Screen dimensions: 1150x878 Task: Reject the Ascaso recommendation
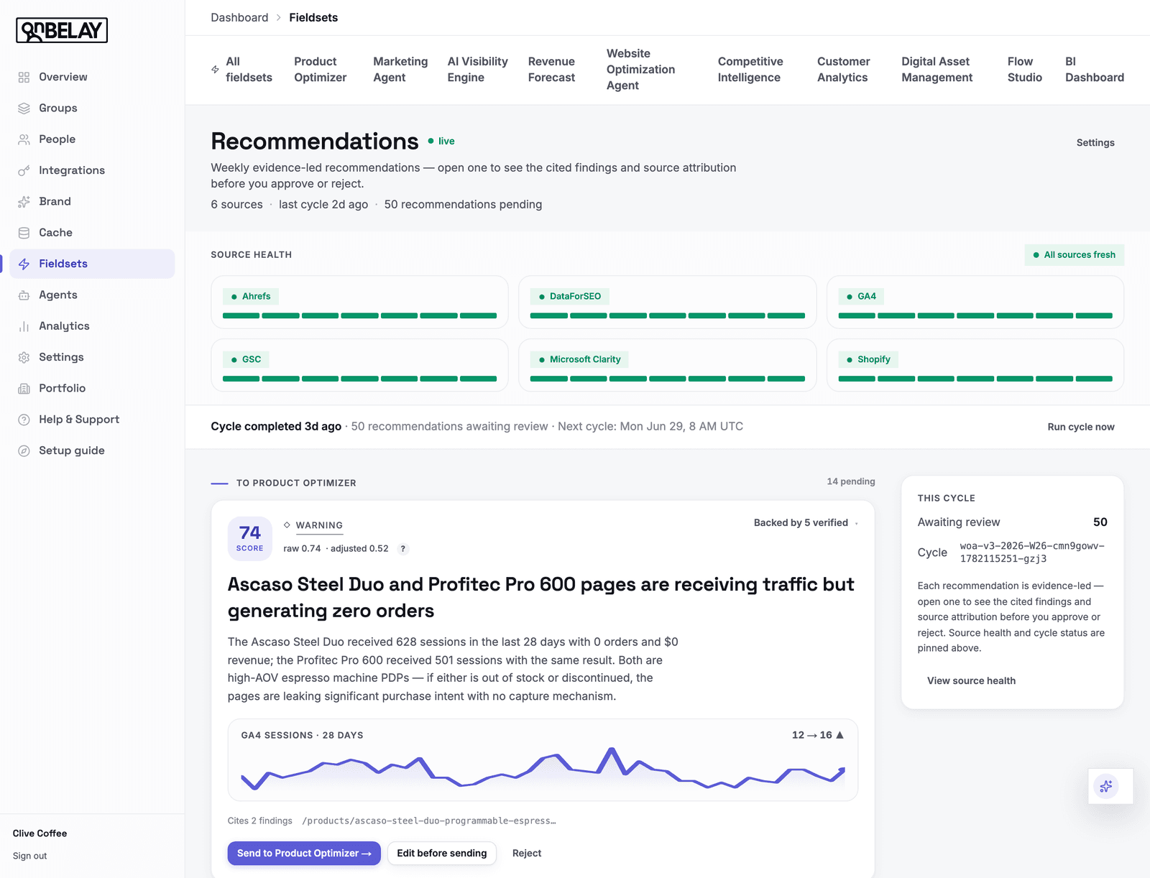click(527, 854)
